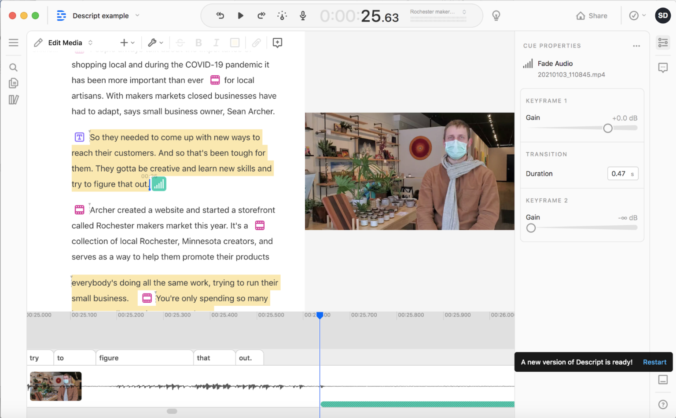Click the 00:25.800 tick on the ruler

click(411, 315)
